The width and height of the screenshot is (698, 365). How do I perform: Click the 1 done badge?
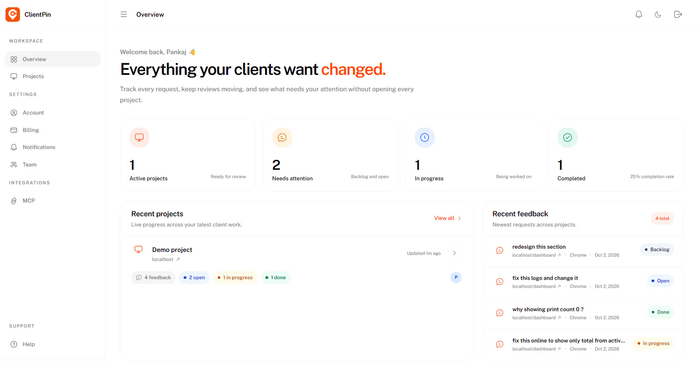point(276,277)
